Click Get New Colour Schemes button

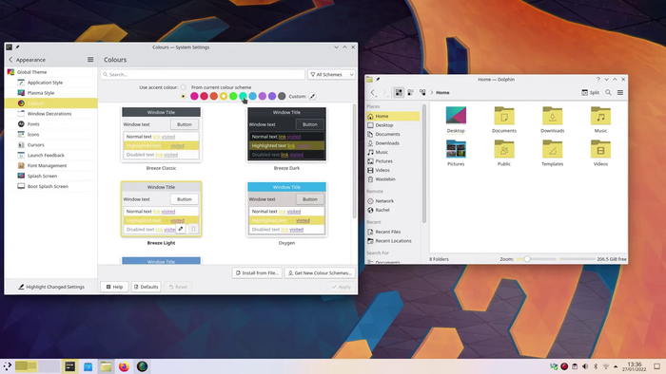pyautogui.click(x=320, y=273)
